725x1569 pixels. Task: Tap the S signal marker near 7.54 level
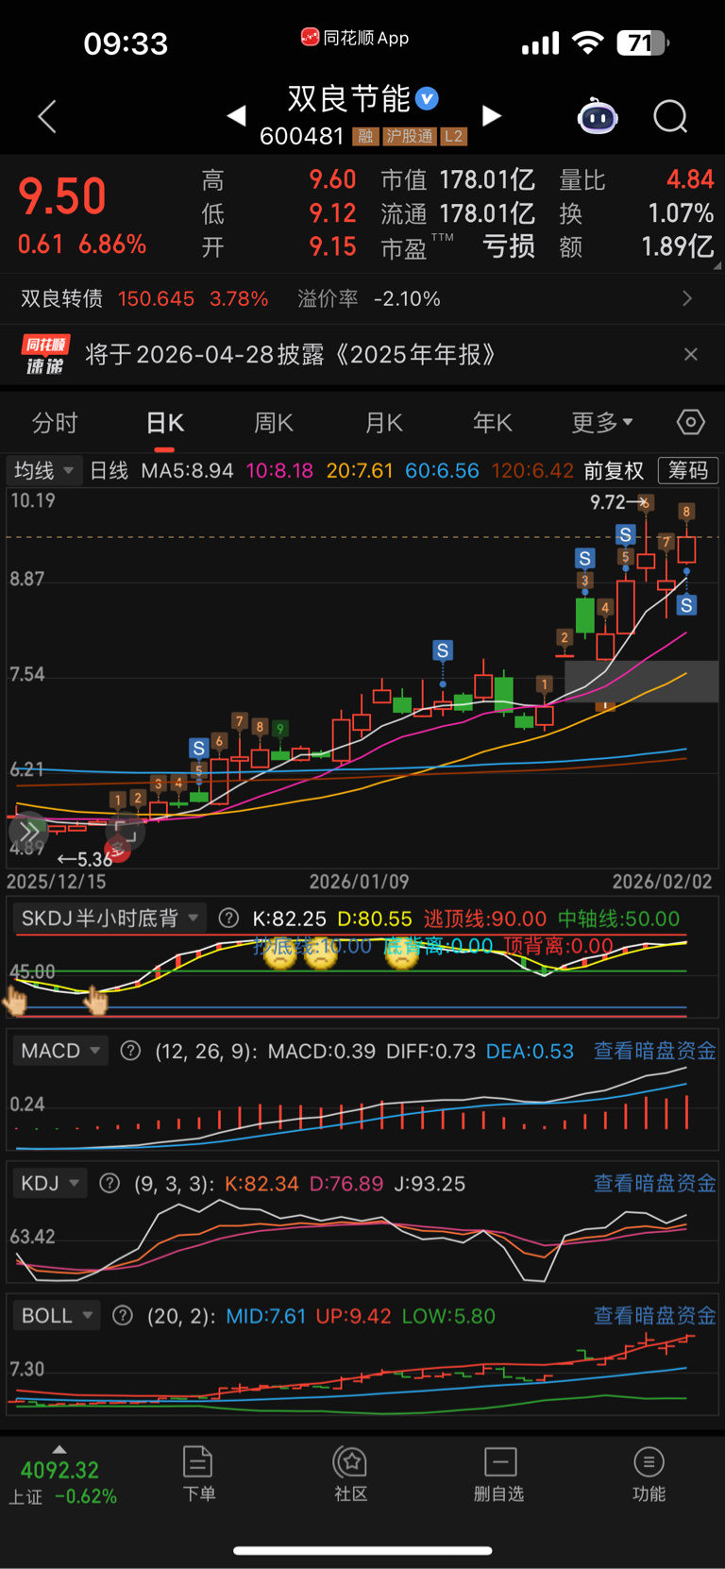443,650
